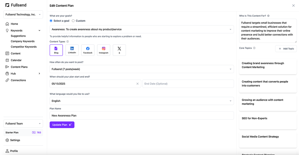Screen dimensions: 299x155
Task: Click the audience description text area
Action: [268, 31]
